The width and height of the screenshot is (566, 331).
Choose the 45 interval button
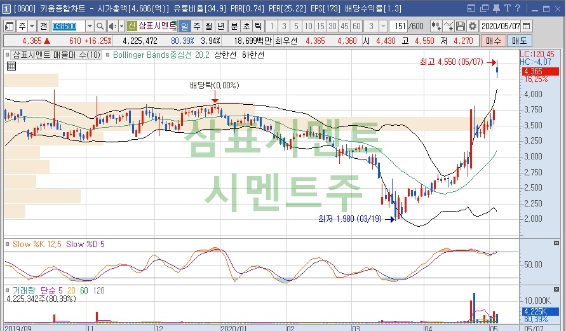345,26
